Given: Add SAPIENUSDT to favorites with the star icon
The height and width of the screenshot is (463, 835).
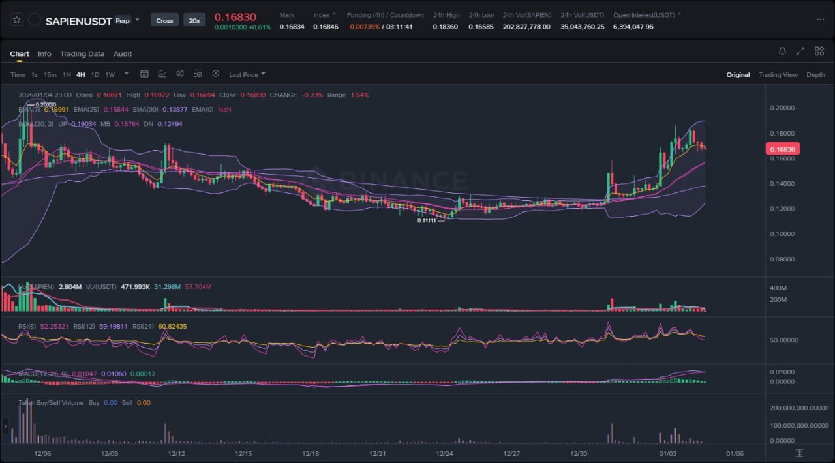Looking at the screenshot, I should pos(18,20).
